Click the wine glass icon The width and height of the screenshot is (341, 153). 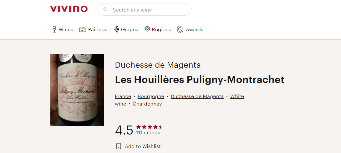point(54,30)
